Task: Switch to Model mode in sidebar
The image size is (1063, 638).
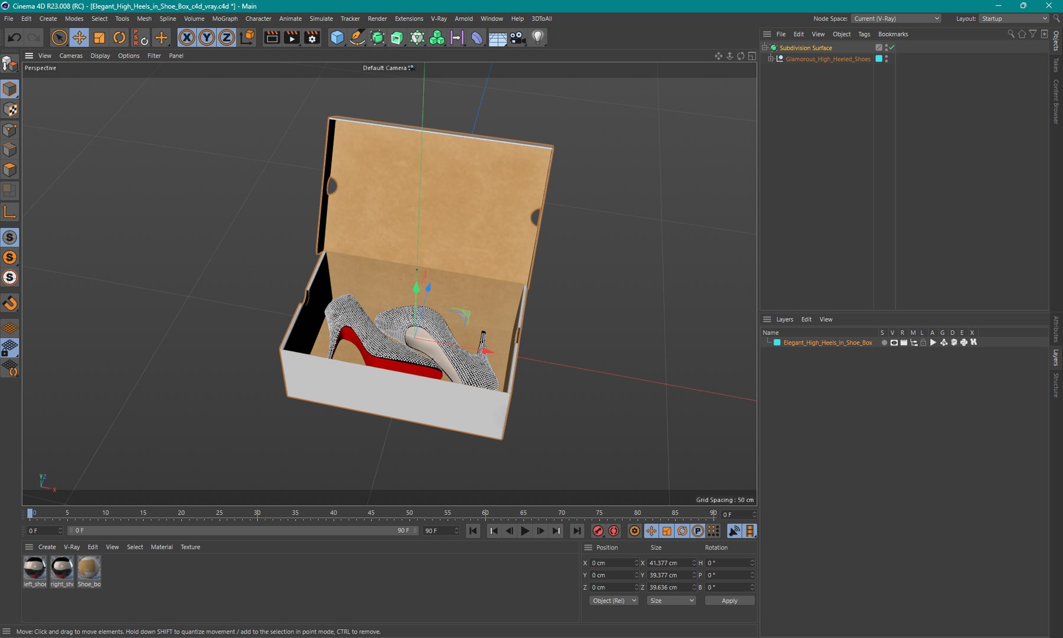Action: click(10, 89)
